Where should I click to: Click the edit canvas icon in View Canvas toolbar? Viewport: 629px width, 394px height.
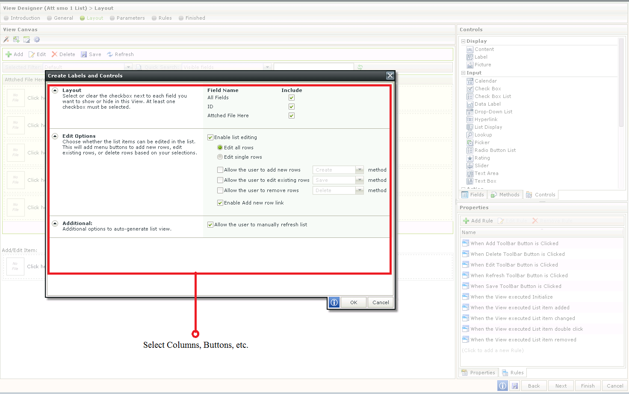pos(27,39)
